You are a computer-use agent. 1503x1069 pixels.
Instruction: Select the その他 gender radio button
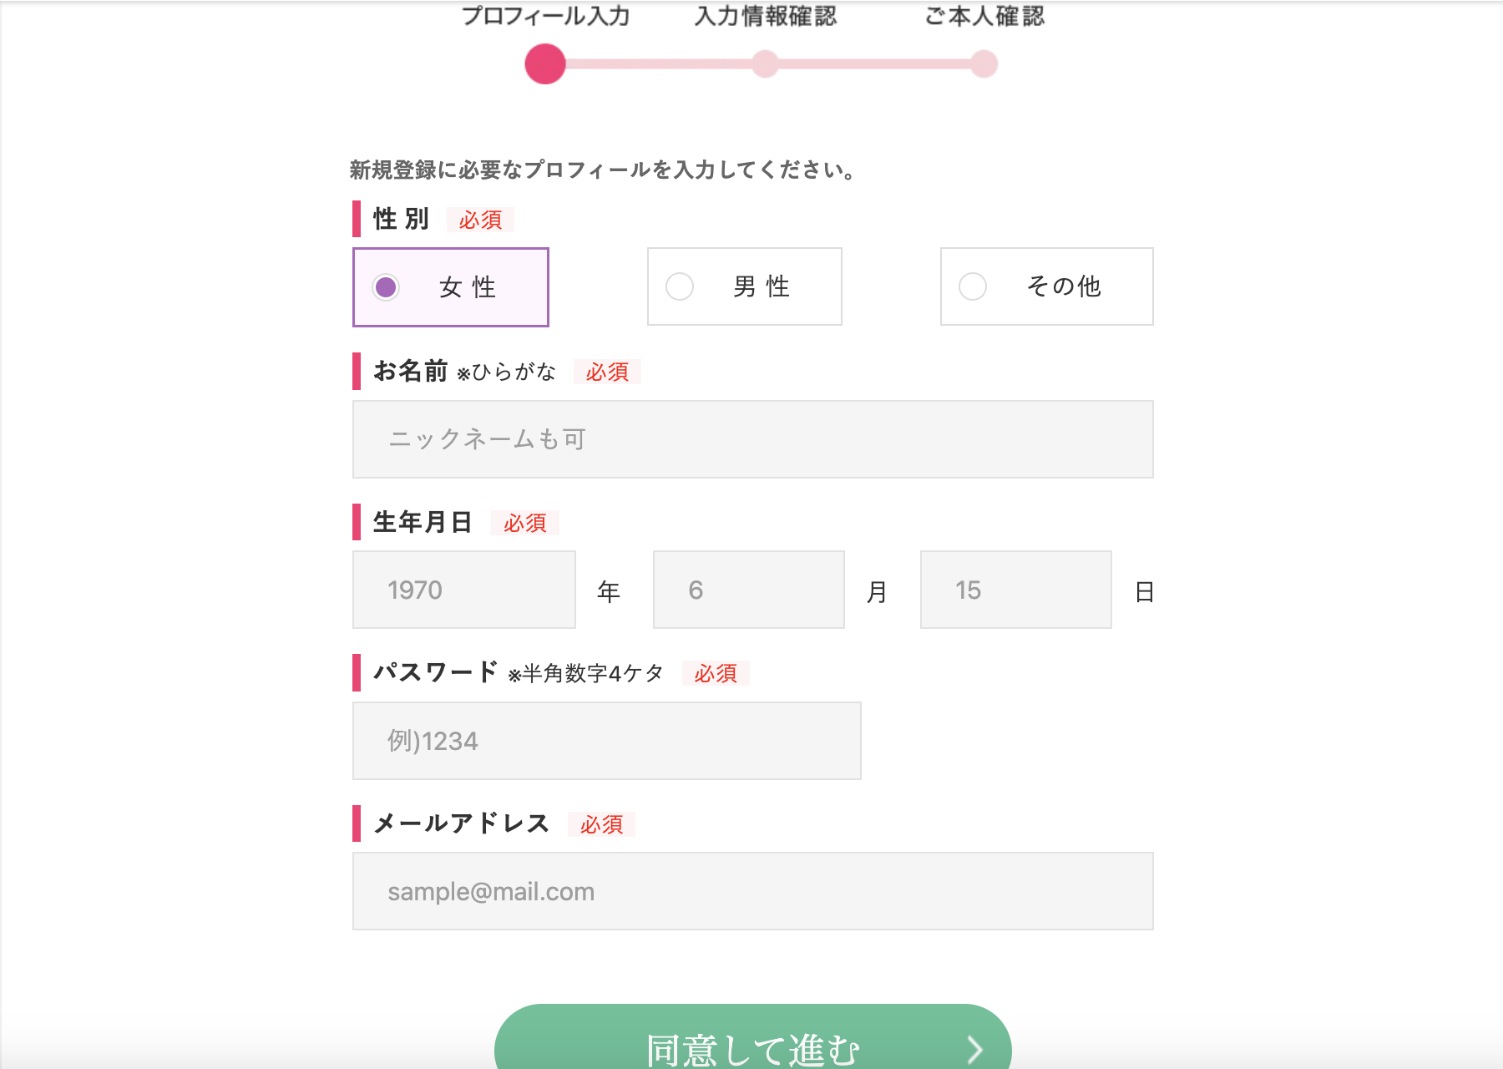pos(973,286)
